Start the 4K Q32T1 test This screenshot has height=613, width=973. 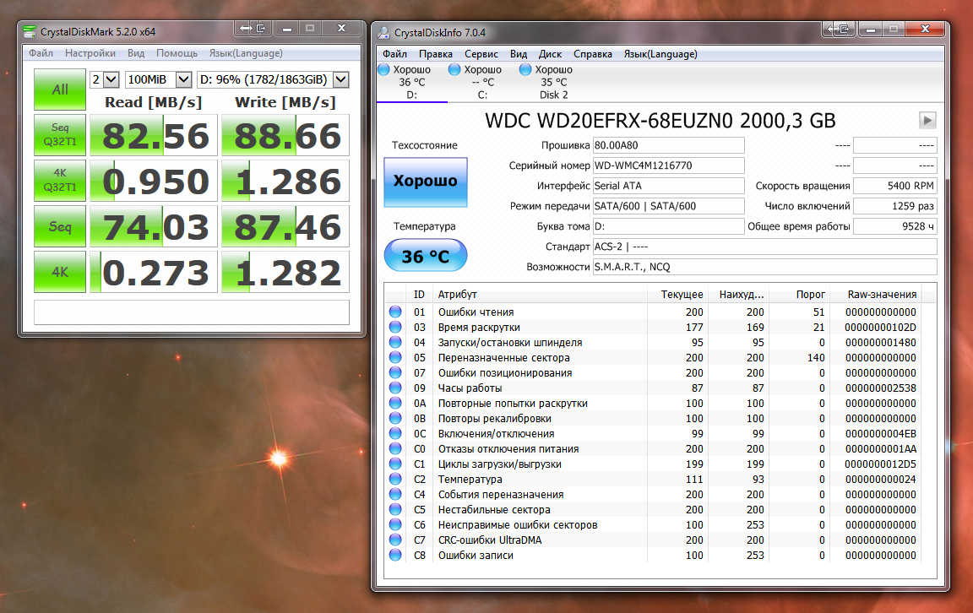(60, 180)
